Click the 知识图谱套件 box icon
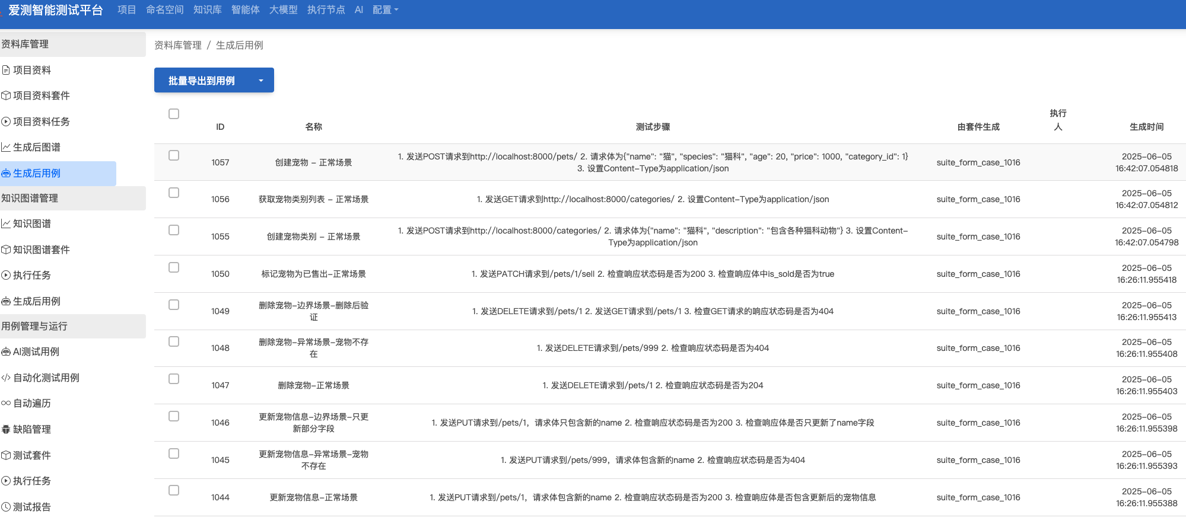Viewport: 1186px width, 524px height. [x=6, y=250]
